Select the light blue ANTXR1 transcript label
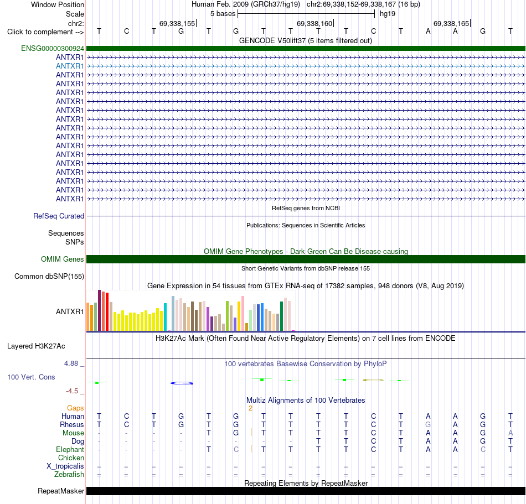 click(x=70, y=66)
